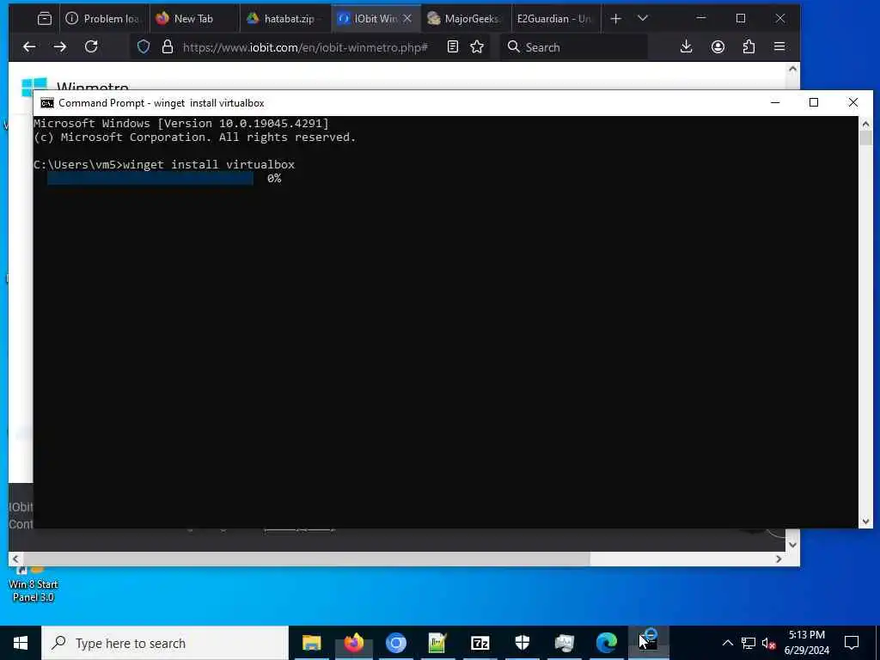Open a new Firefox tab

point(615,19)
